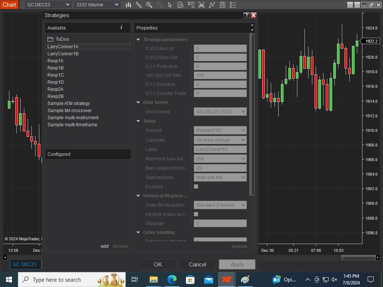Open the strategies clipboard icon
This screenshot has height=287, width=383.
222,4
